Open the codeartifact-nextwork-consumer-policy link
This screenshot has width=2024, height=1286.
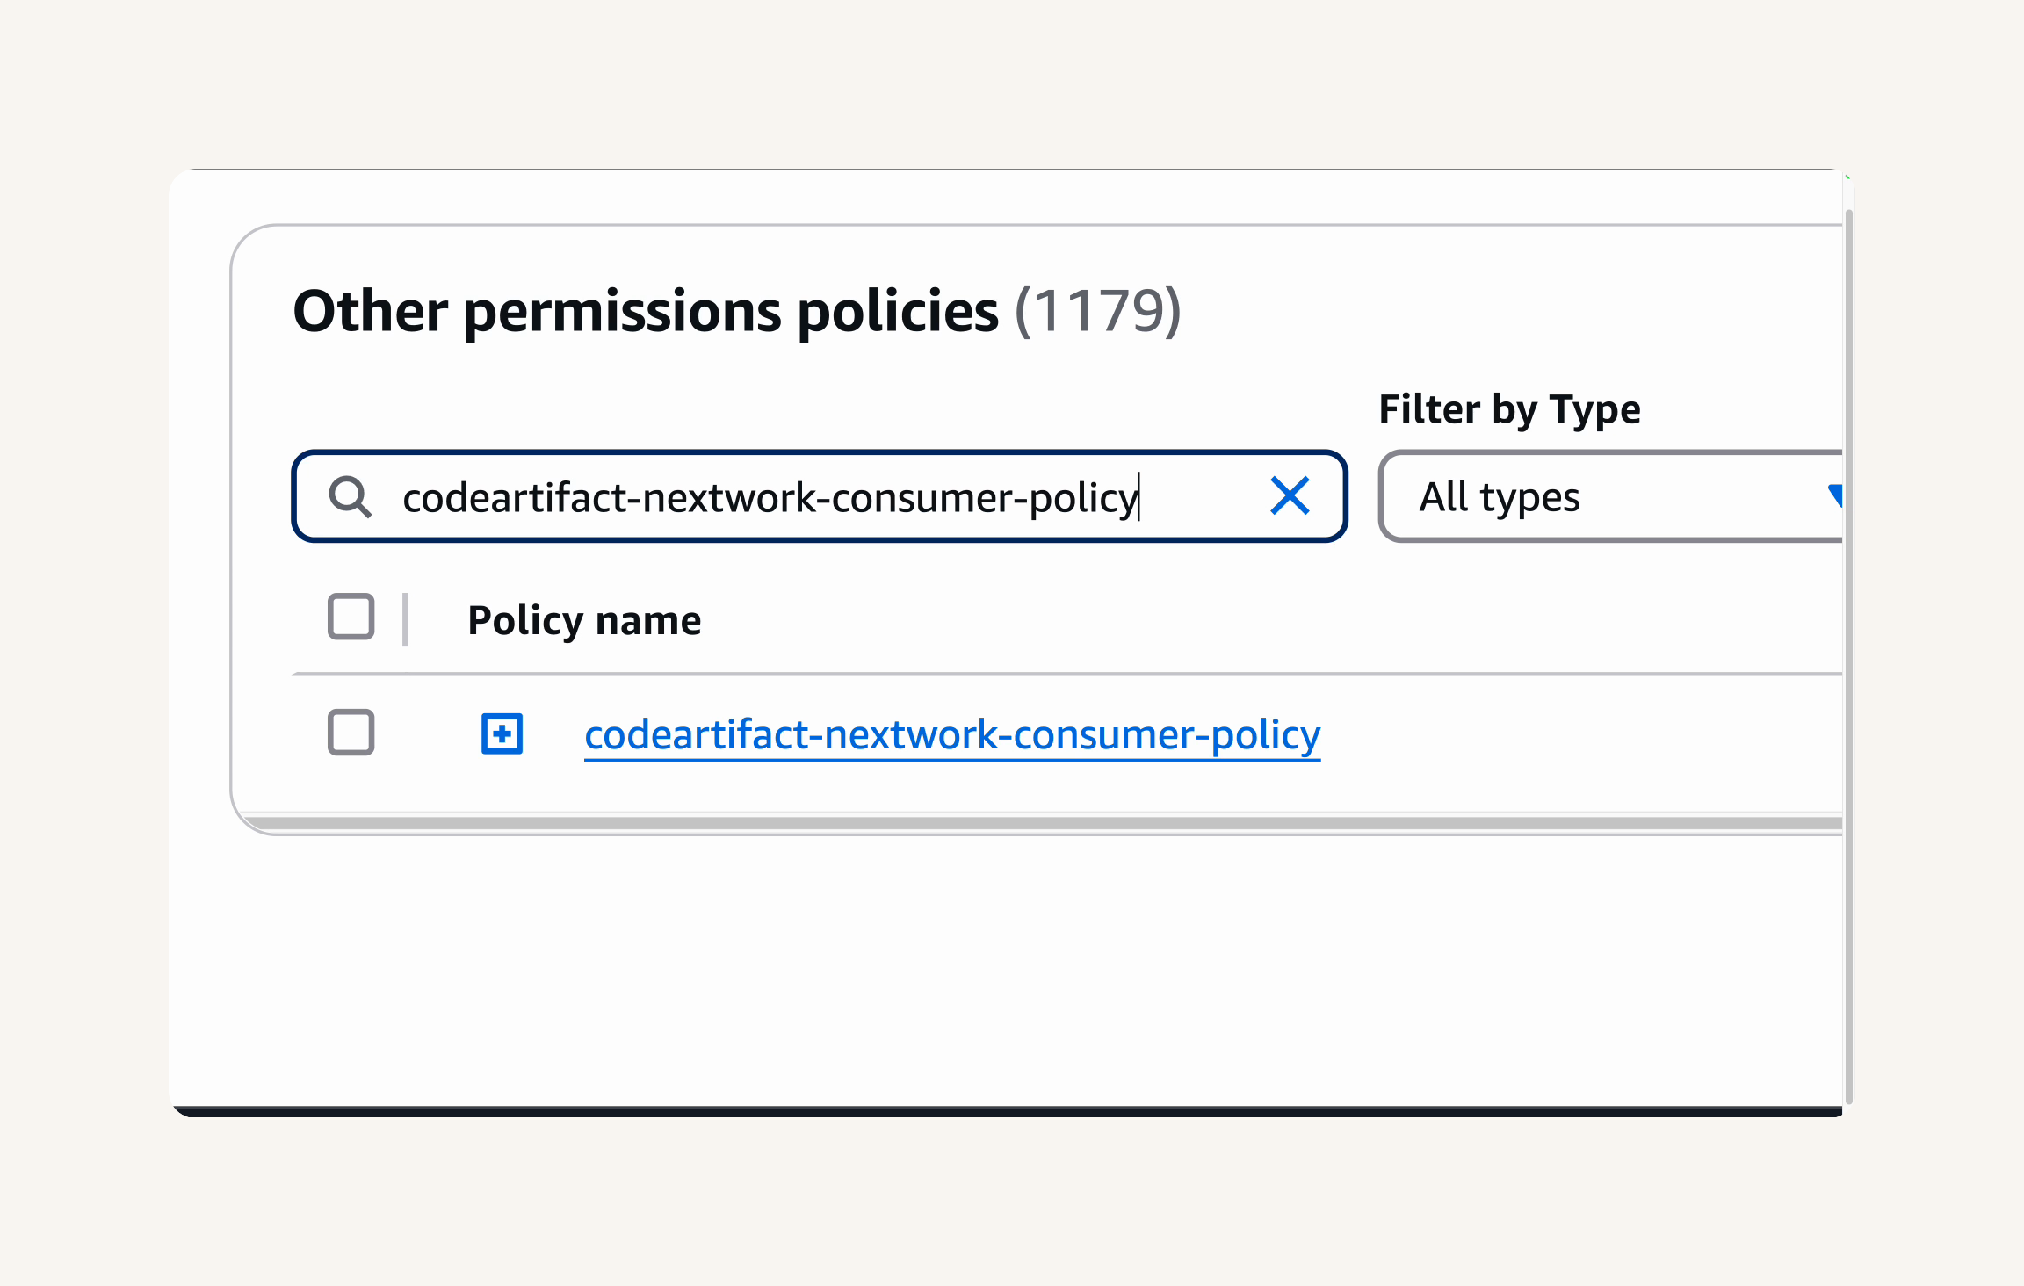(952, 735)
